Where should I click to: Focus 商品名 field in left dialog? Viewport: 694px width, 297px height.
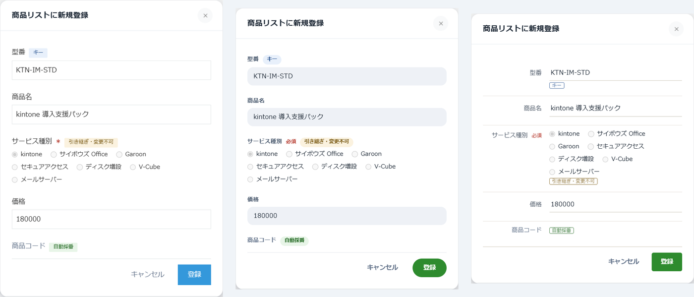(112, 114)
